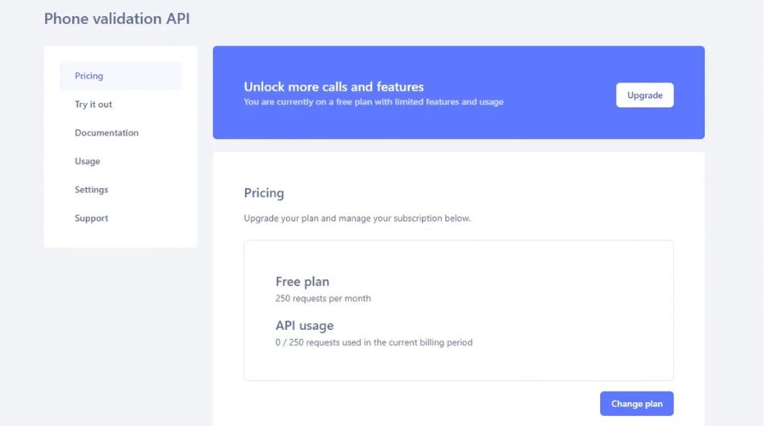Image resolution: width=766 pixels, height=426 pixels.
Task: Click the API usage heading
Action: click(x=304, y=325)
